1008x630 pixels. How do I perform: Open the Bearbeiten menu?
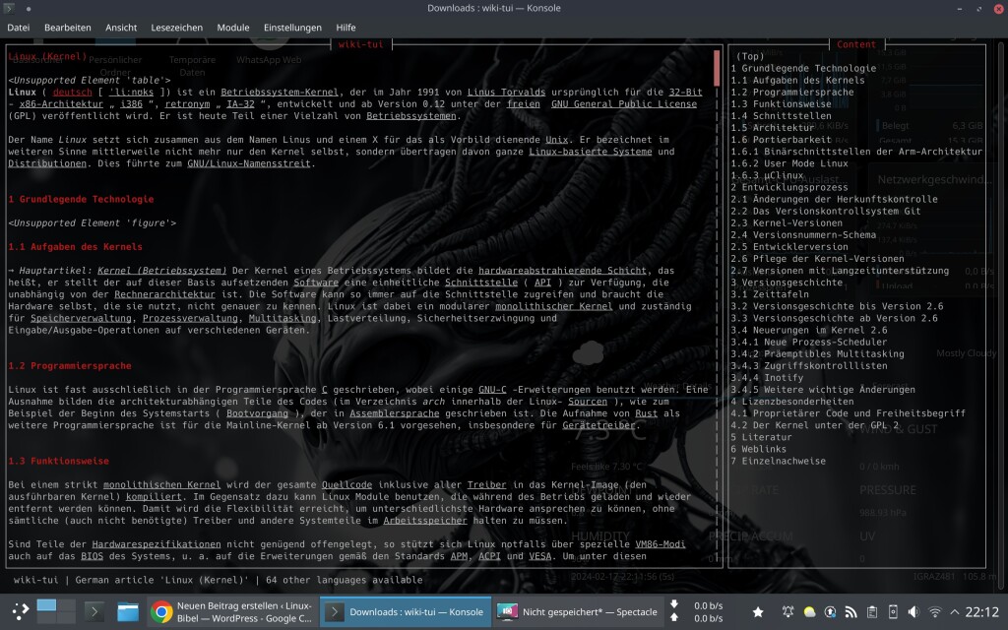coord(68,28)
